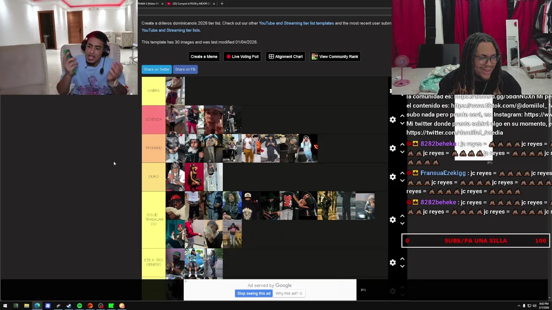Move TRYHARD row up with chevron
The image size is (552, 310).
click(x=402, y=144)
